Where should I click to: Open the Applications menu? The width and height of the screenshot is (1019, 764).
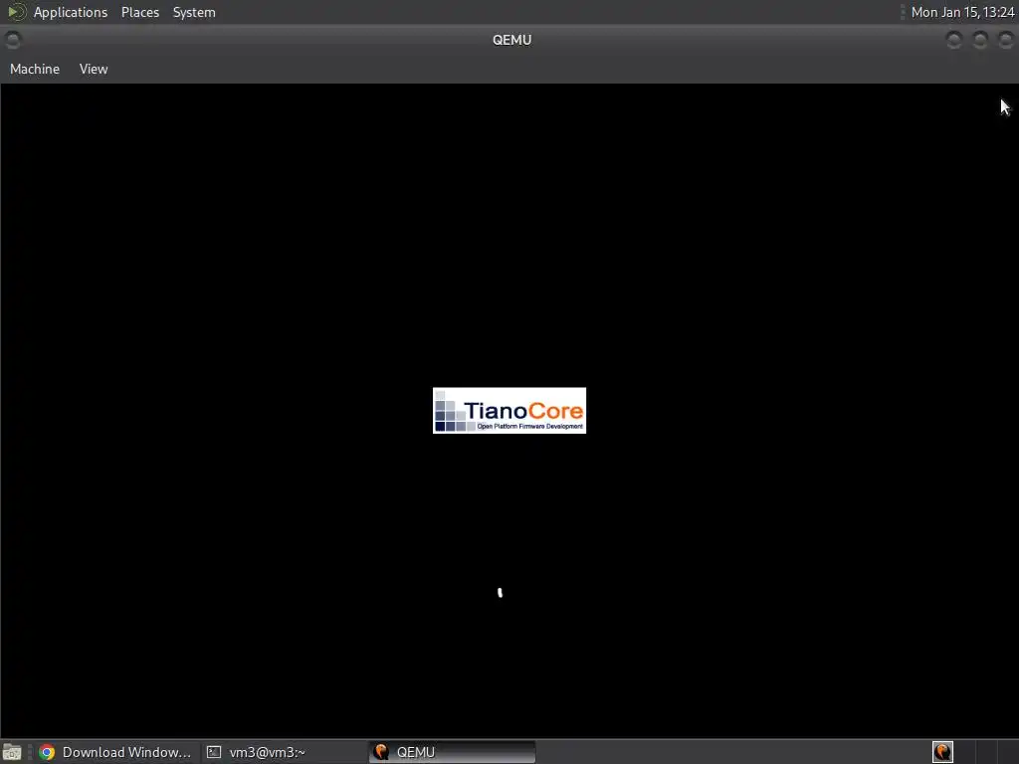tap(71, 12)
